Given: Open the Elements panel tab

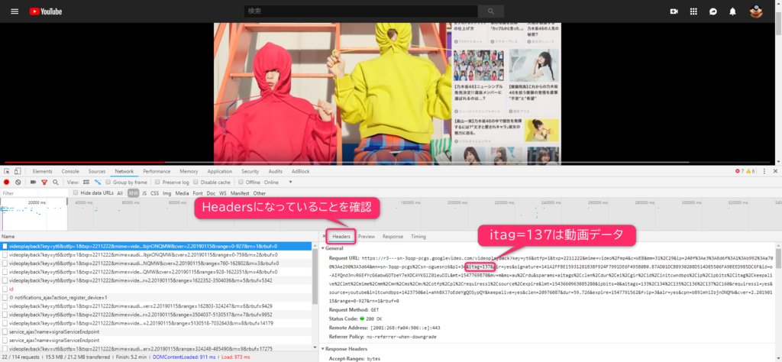Looking at the screenshot, I should pyautogui.click(x=43, y=171).
